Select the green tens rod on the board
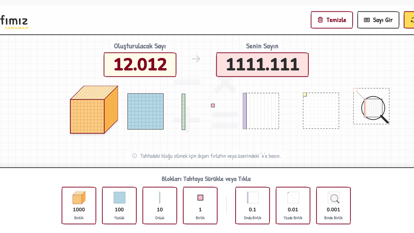Image resolution: width=414 pixels, height=233 pixels. click(x=184, y=112)
